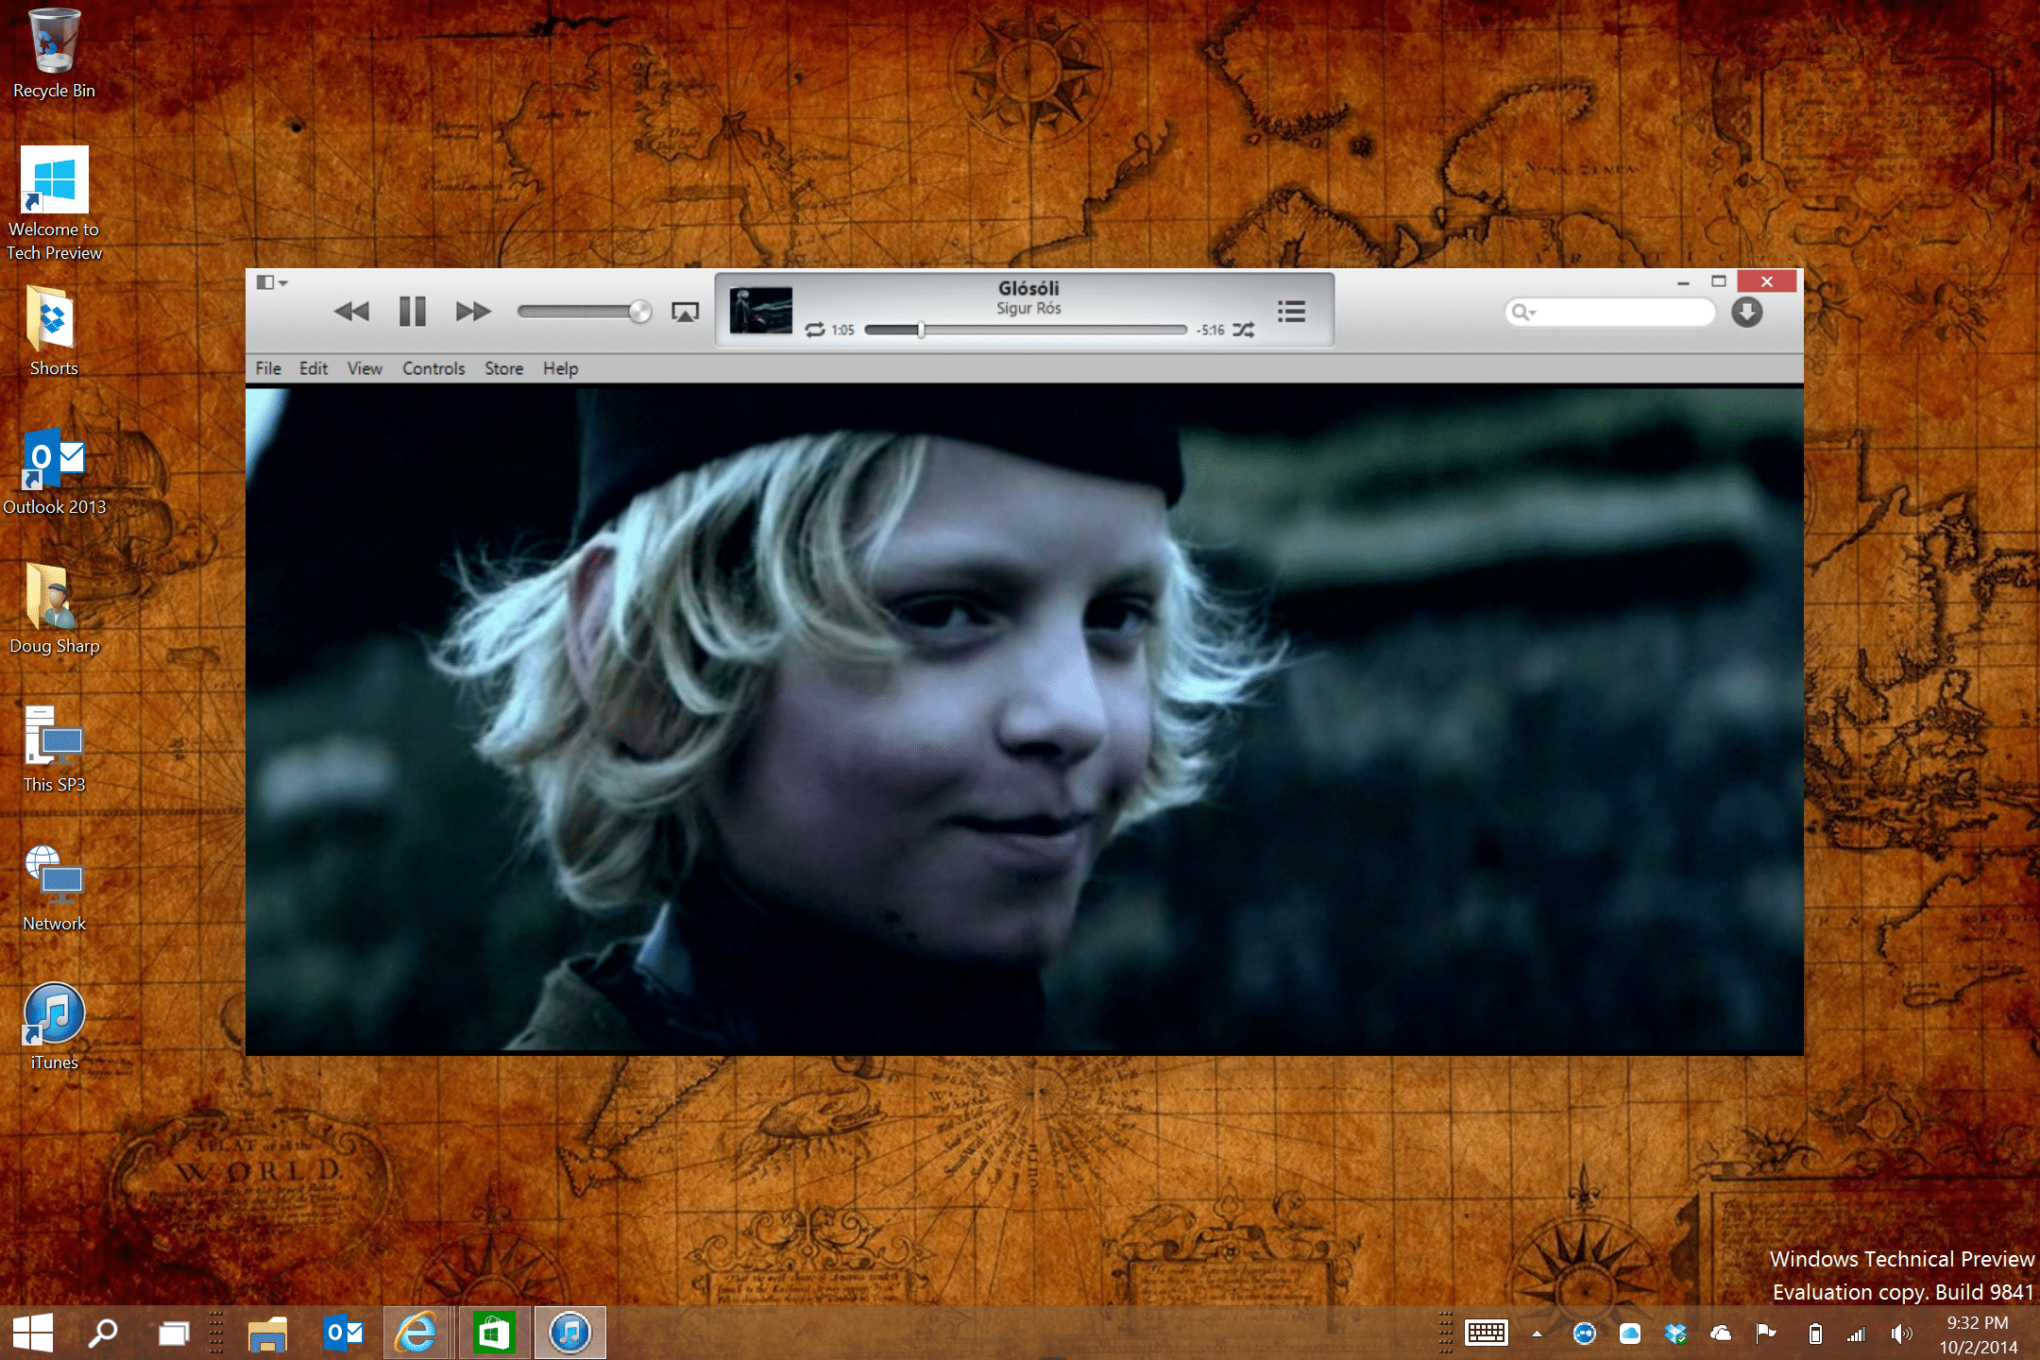Adjust the iTunes volume slider knob

point(640,312)
